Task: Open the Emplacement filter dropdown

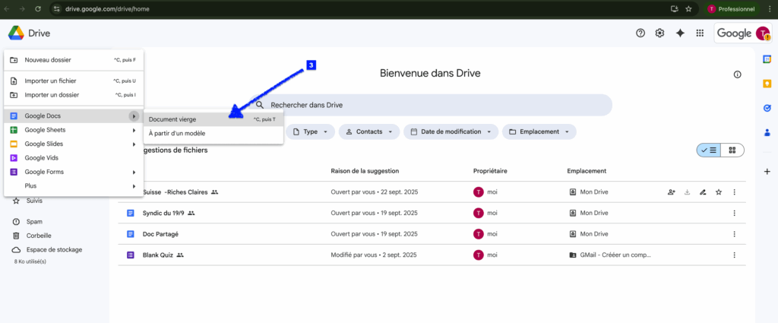Action: (x=539, y=131)
